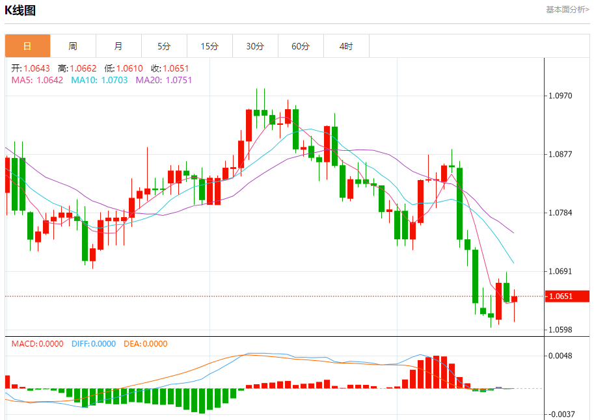Click the 1.0598 price axis label
The width and height of the screenshot is (594, 420).
(x=560, y=330)
